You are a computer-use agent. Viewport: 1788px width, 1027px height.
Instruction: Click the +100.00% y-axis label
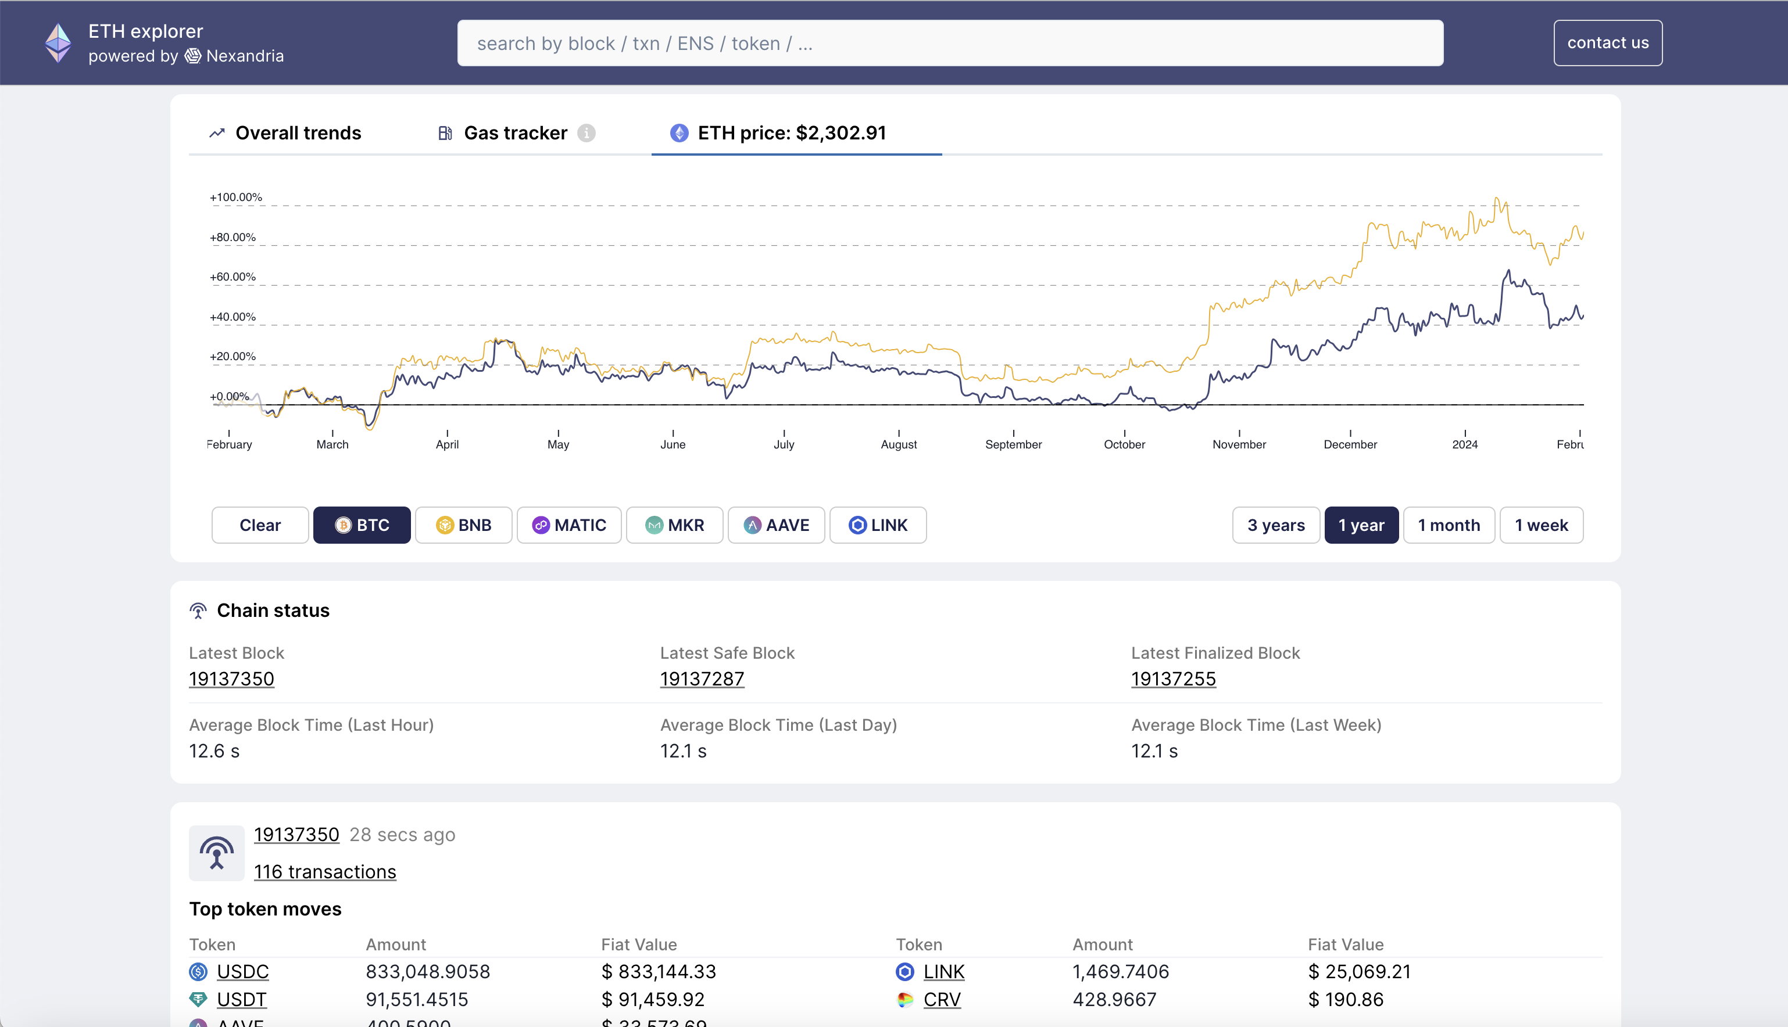point(235,197)
